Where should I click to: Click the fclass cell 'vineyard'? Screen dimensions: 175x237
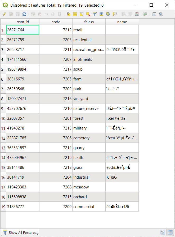coord(89,99)
